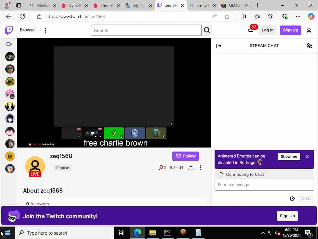Open a new browser tab
The image size is (318, 239).
coord(257,5)
